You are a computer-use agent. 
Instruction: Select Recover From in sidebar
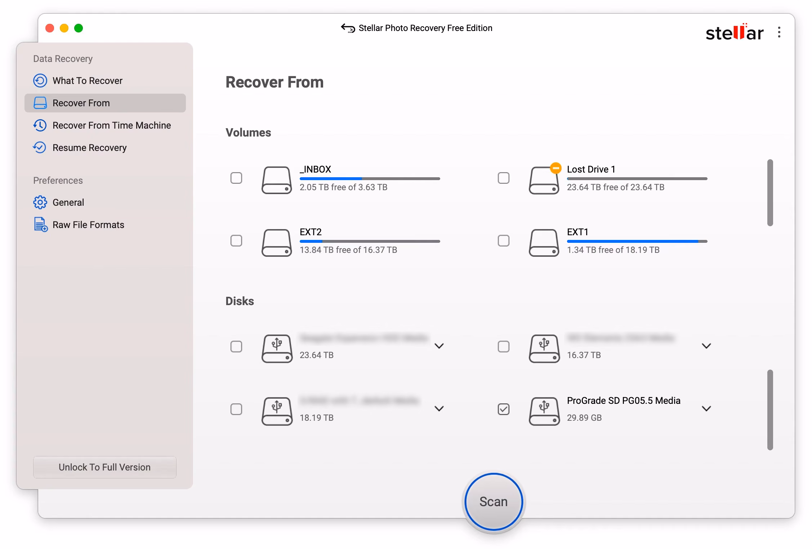pos(105,103)
